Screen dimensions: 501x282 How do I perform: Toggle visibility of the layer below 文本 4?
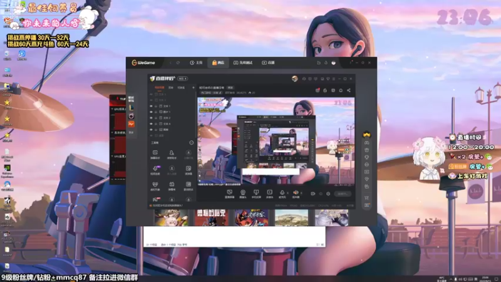pyautogui.click(x=151, y=130)
